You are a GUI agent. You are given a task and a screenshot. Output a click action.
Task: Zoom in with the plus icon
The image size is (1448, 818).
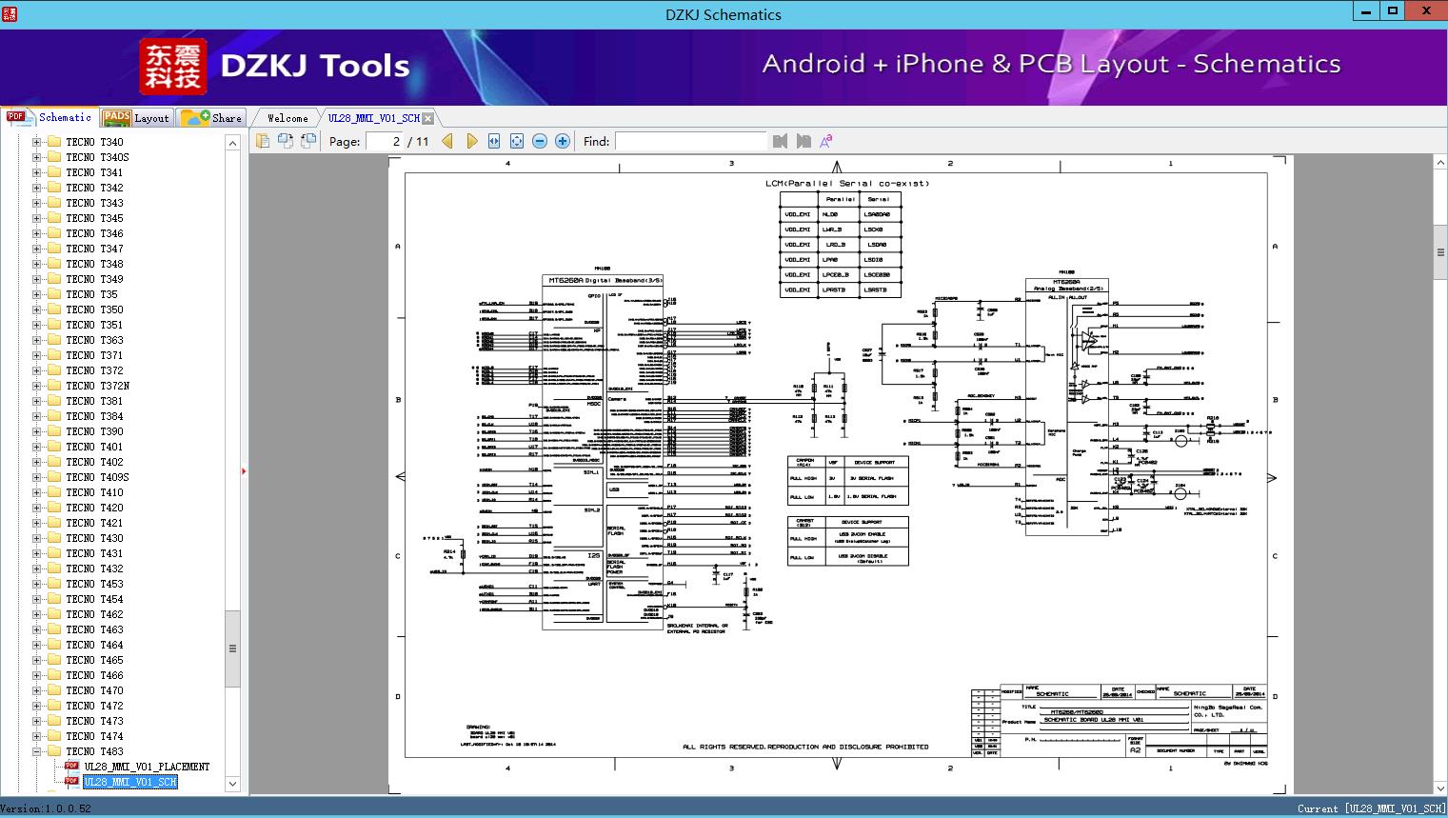(563, 141)
